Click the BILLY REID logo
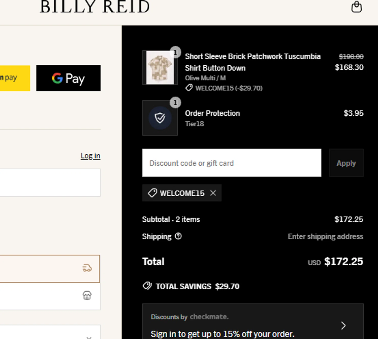Screen dimensions: 378x339 [95, 7]
